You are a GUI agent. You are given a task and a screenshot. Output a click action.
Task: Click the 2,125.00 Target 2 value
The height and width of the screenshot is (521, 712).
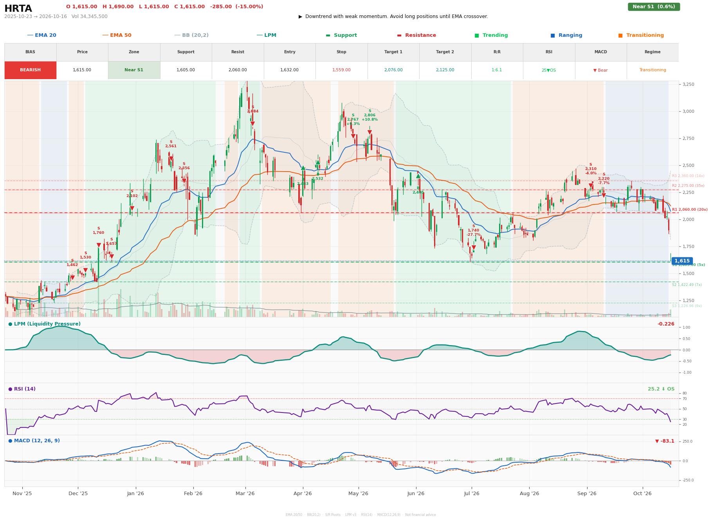pos(445,70)
